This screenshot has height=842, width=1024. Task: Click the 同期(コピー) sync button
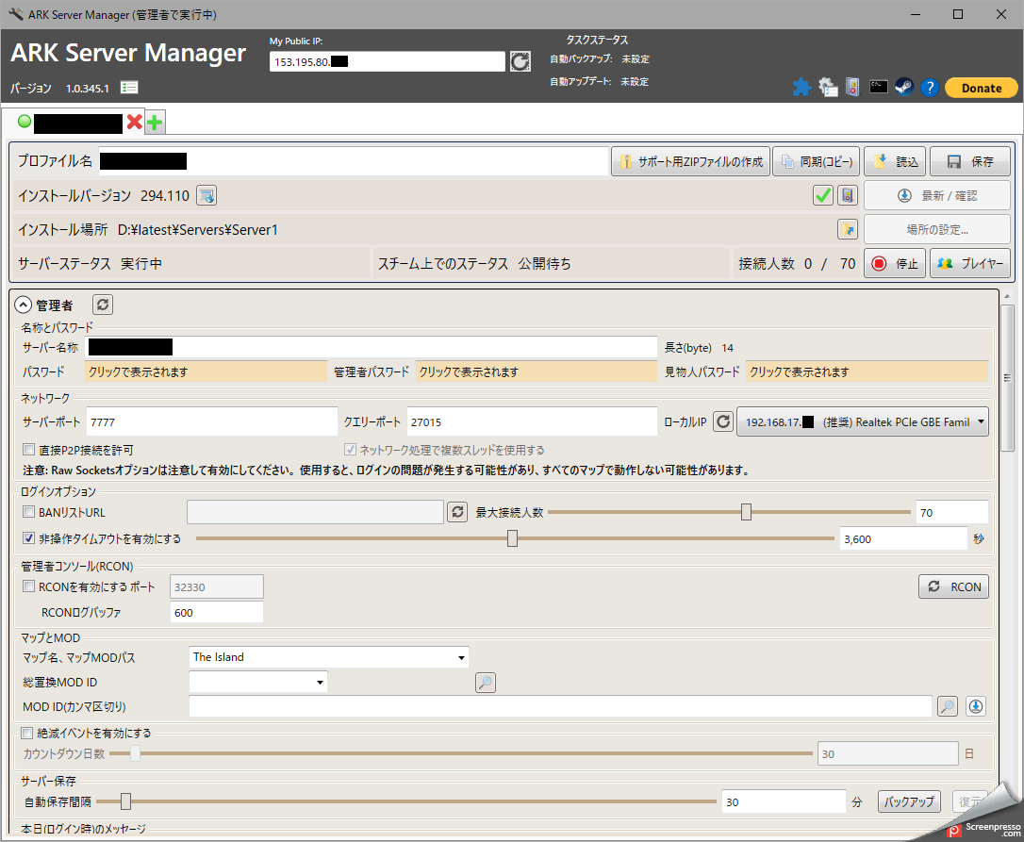(x=817, y=161)
